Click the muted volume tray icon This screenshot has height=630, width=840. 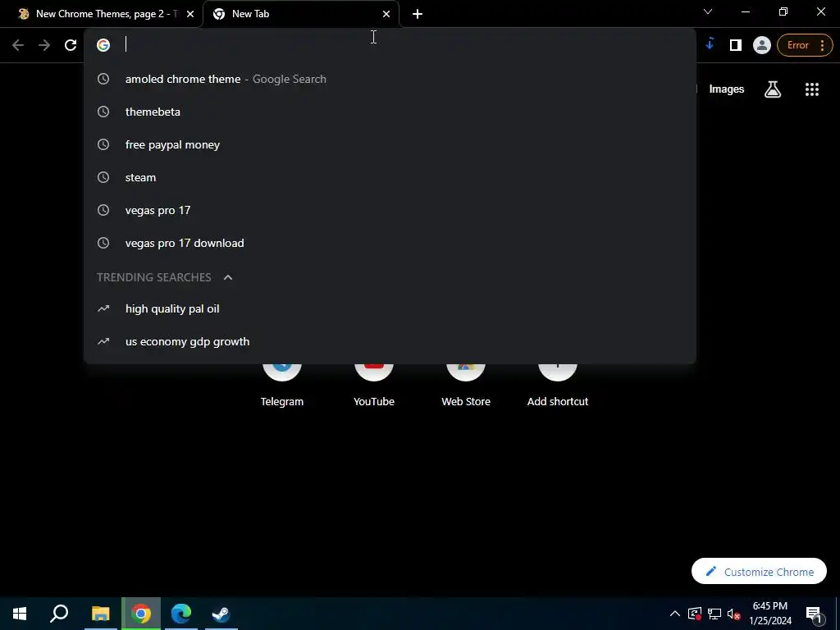point(733,614)
